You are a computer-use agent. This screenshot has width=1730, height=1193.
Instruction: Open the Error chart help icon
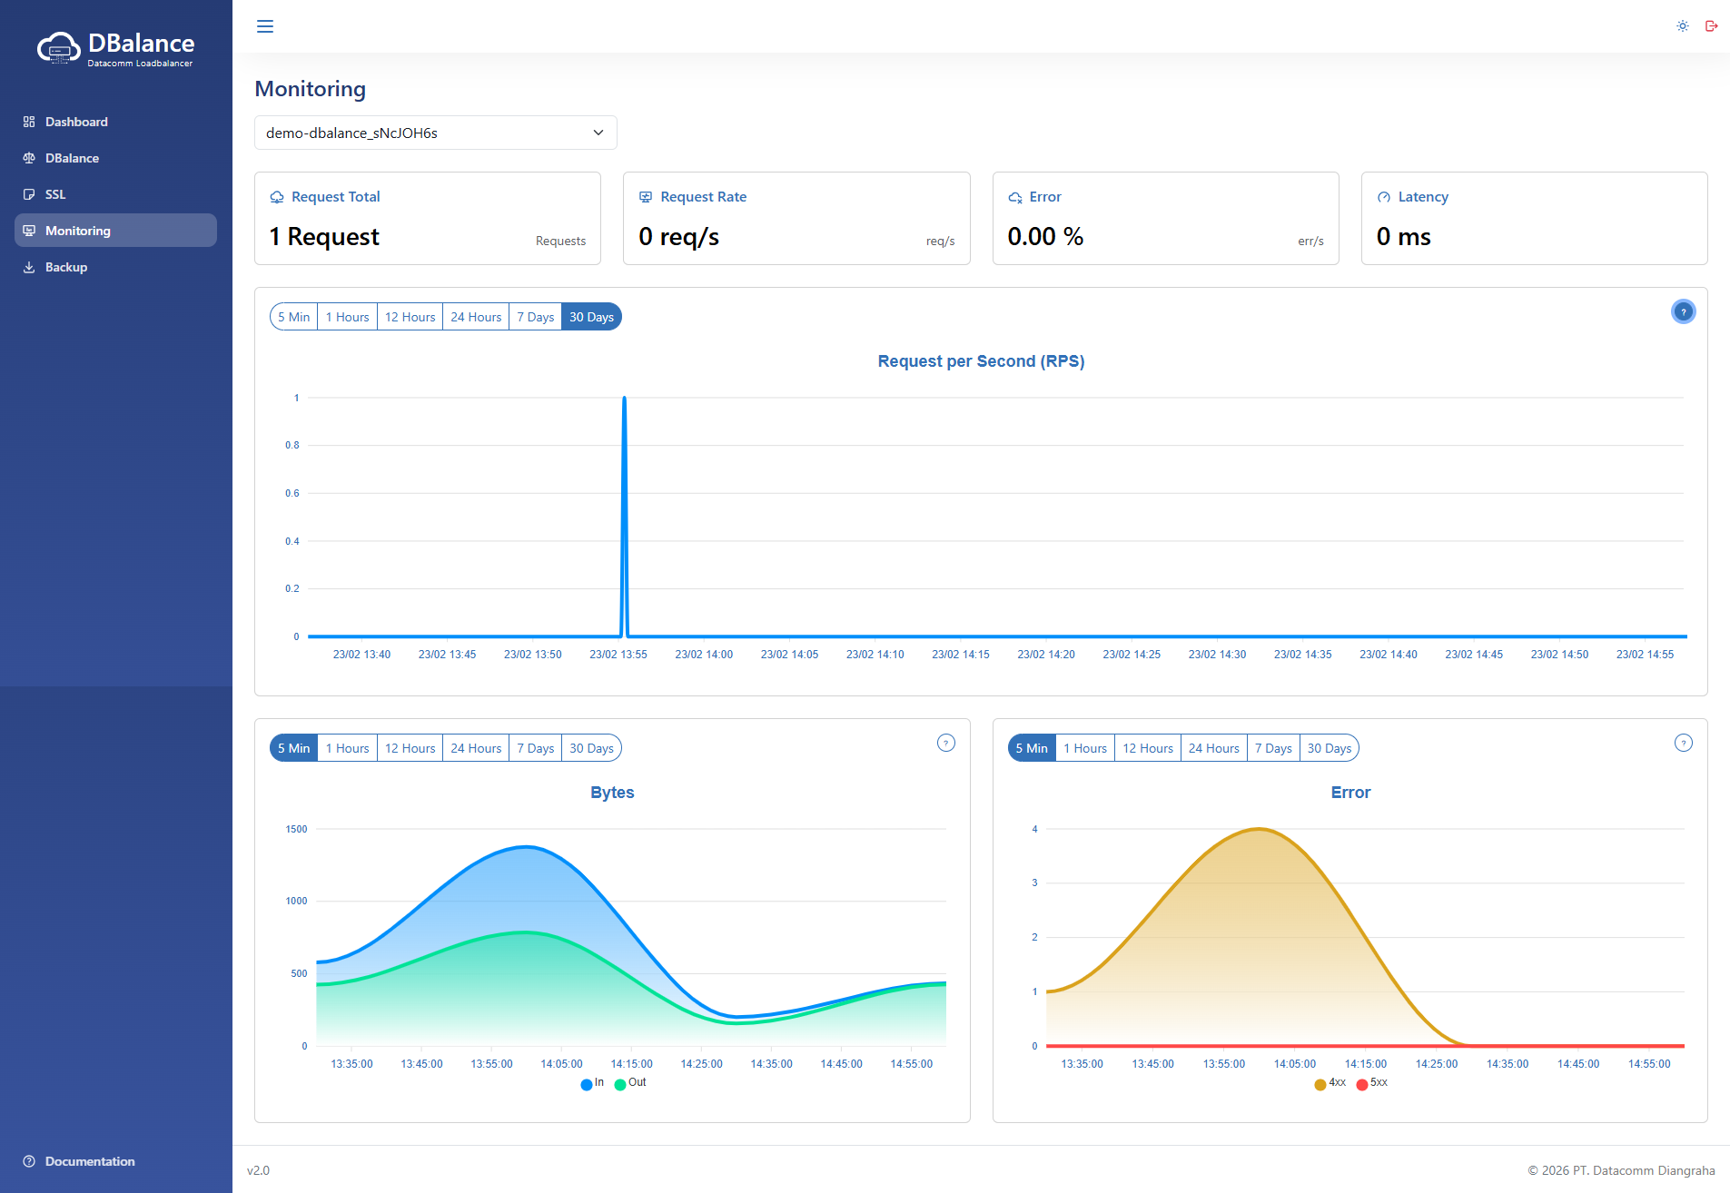(1683, 744)
